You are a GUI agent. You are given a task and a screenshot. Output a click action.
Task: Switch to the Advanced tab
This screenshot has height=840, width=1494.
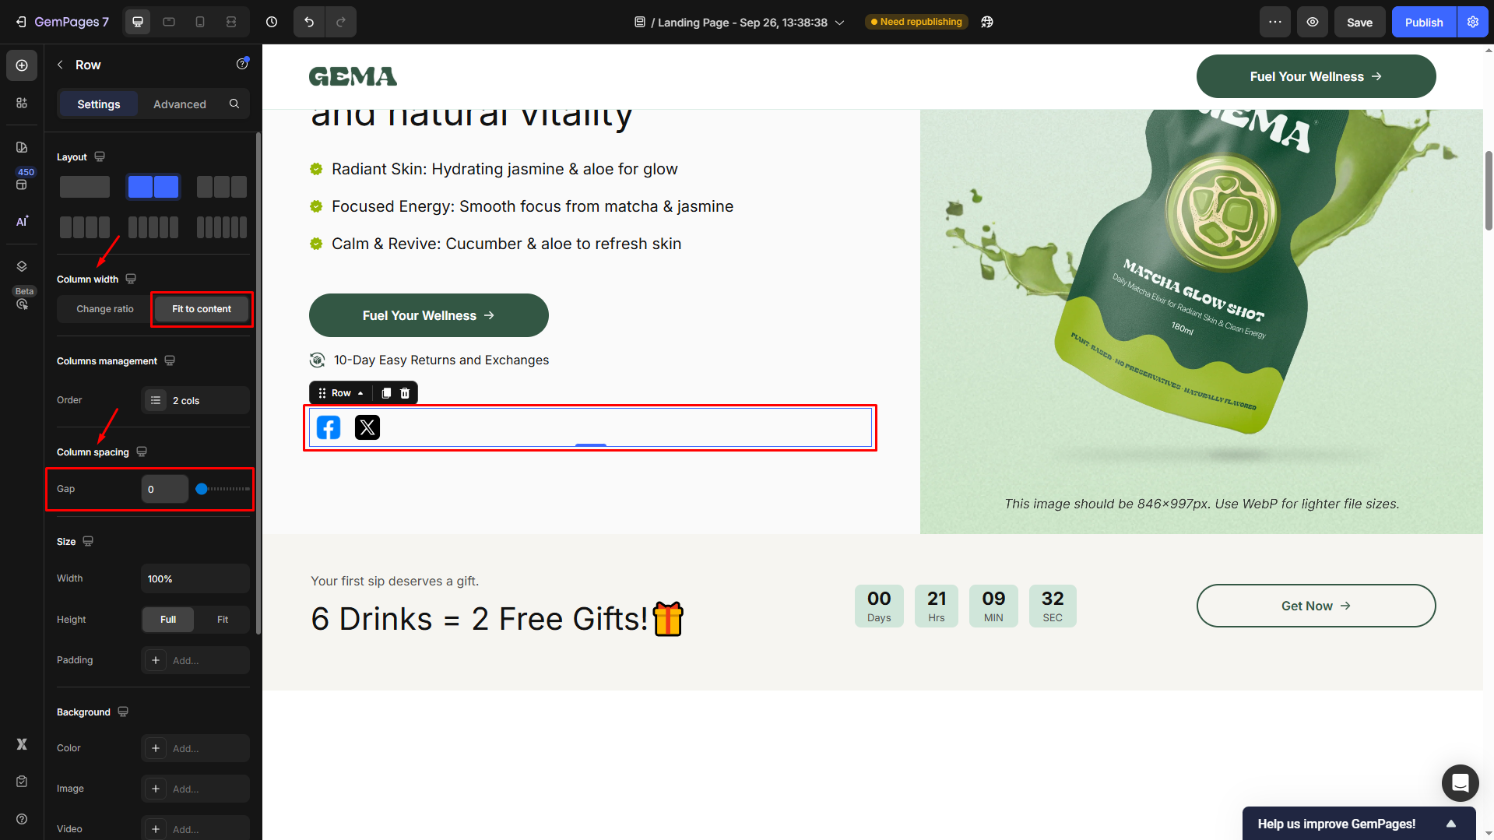[180, 104]
